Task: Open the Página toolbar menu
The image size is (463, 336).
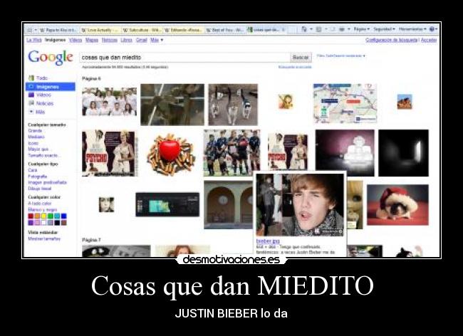Action: tap(362, 29)
